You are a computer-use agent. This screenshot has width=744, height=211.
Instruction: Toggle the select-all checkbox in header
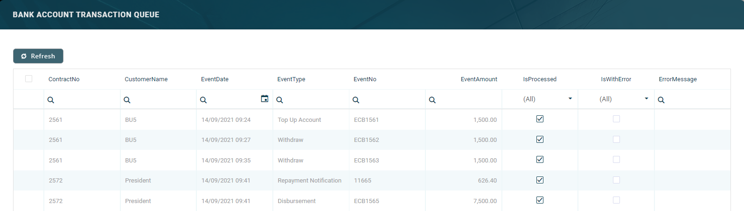(x=29, y=79)
